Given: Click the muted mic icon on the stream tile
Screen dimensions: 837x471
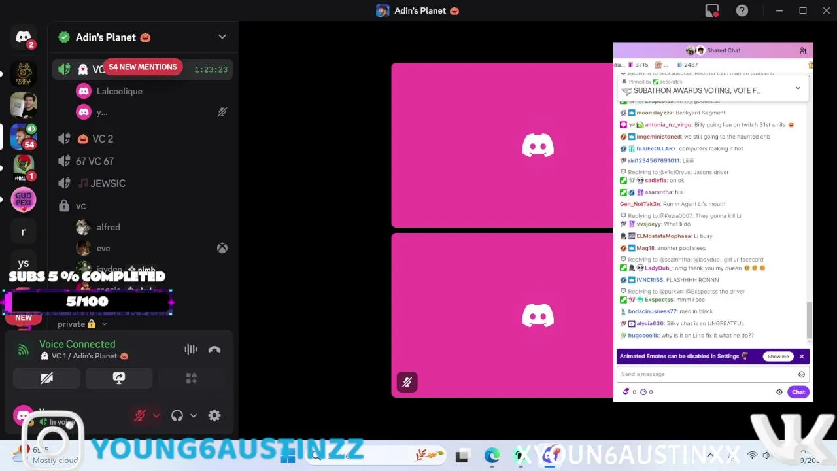Looking at the screenshot, I should 407,382.
